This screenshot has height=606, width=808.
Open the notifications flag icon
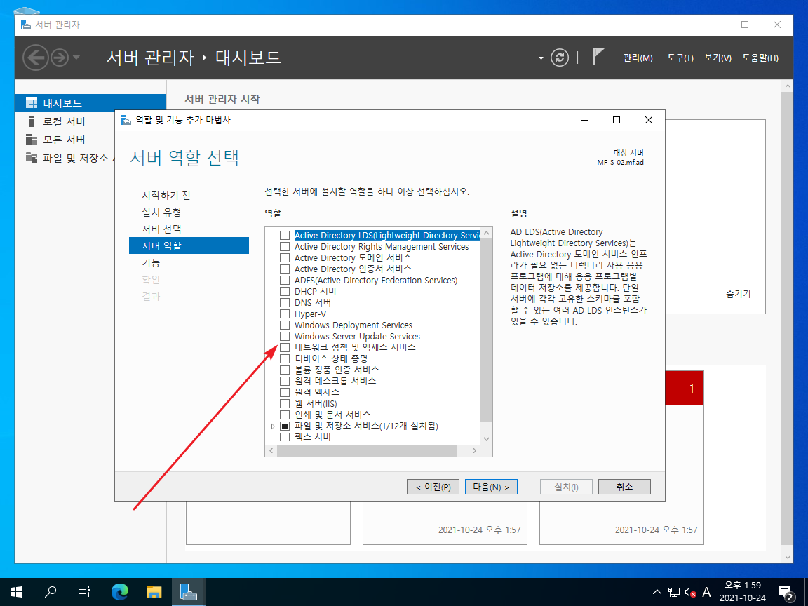tap(598, 56)
